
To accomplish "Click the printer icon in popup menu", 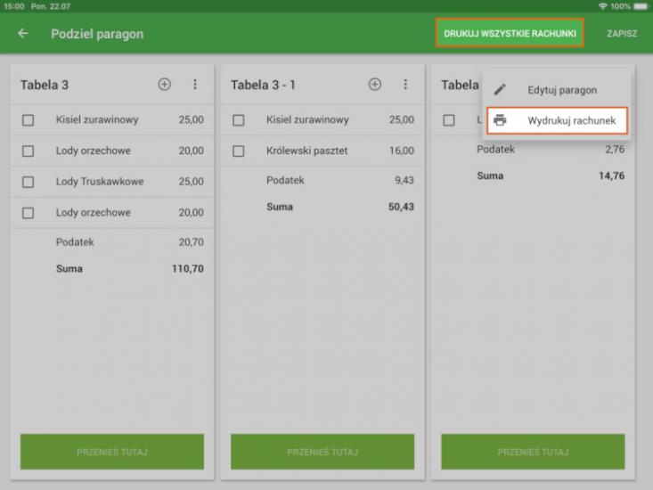I will (500, 120).
